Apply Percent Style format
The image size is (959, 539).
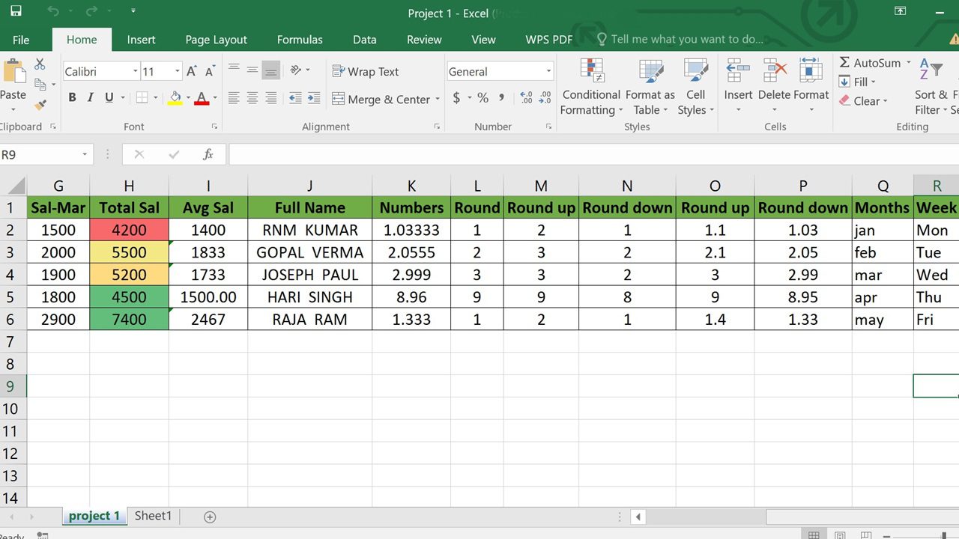(482, 98)
